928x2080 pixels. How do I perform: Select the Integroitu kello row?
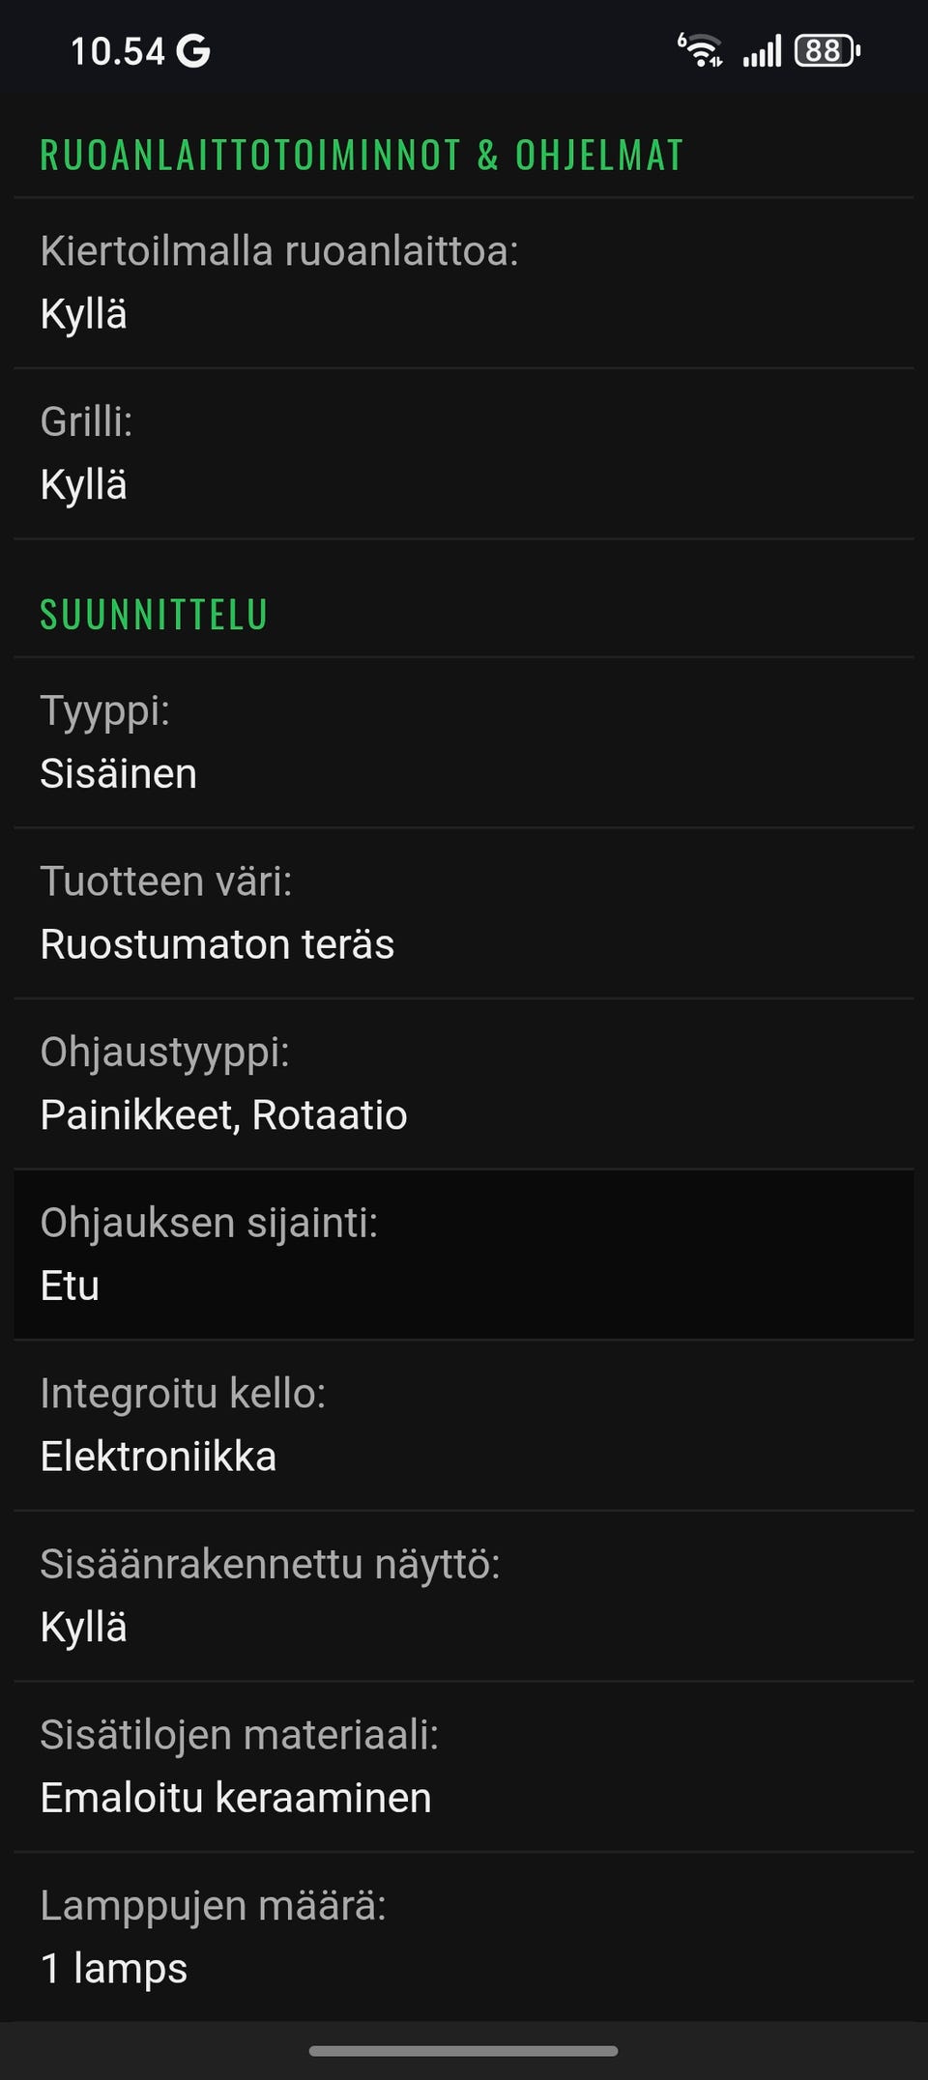(x=464, y=1425)
